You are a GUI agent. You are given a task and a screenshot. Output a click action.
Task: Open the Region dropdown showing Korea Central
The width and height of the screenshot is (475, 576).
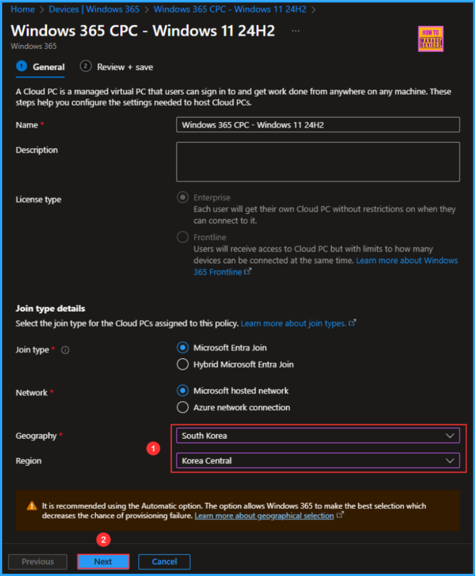(318, 461)
